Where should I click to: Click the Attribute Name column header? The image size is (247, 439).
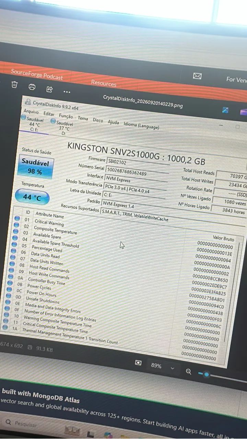tap(49, 216)
